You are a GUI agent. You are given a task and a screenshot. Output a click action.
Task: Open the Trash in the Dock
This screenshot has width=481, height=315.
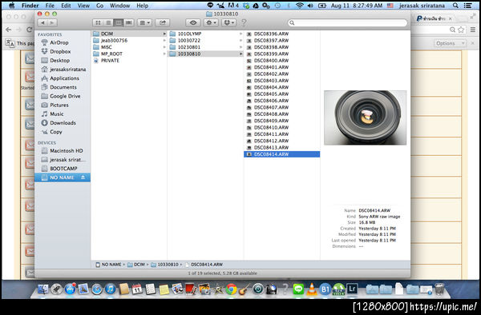click(439, 289)
